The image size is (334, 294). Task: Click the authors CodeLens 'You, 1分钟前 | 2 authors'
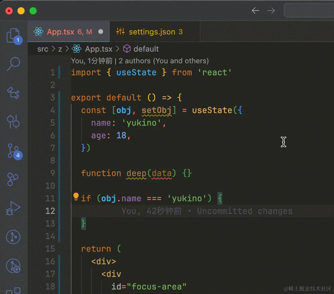[140, 61]
